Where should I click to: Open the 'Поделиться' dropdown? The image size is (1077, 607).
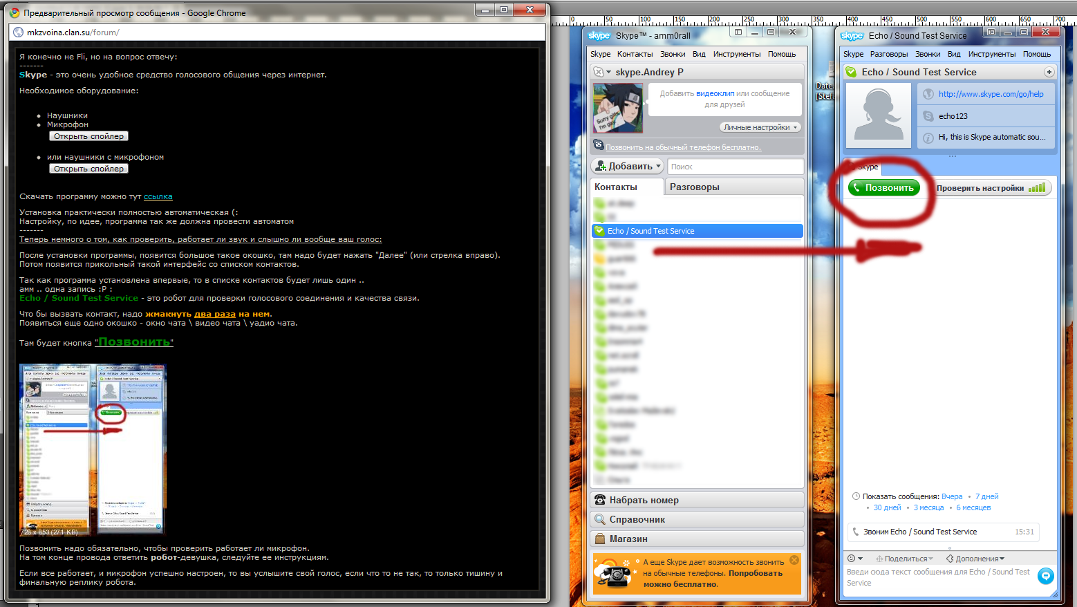[x=904, y=559]
